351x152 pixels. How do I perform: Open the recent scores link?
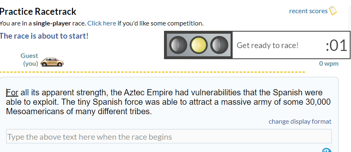[x=308, y=11]
